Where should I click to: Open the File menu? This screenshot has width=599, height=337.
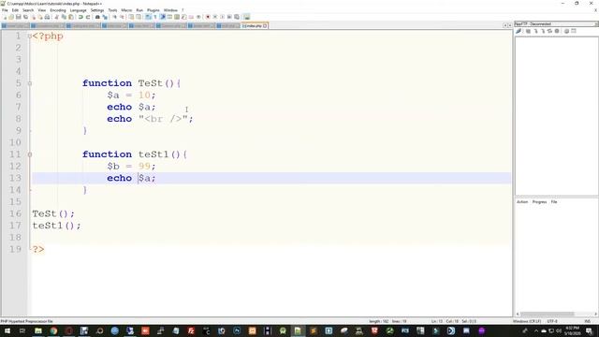click(x=5, y=10)
